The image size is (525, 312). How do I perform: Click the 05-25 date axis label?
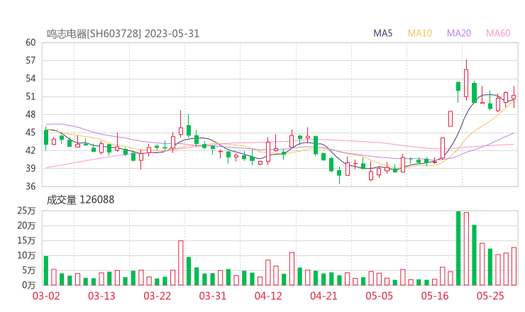pos(490,296)
